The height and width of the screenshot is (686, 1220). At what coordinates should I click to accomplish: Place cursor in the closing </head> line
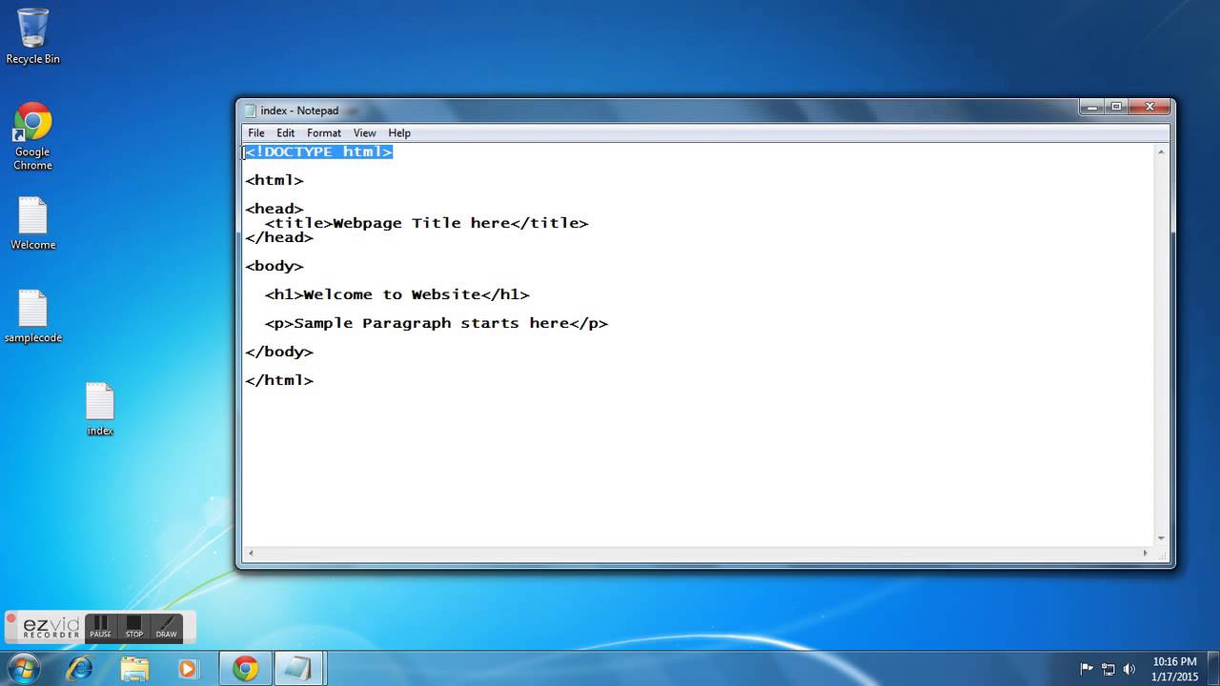pos(279,237)
